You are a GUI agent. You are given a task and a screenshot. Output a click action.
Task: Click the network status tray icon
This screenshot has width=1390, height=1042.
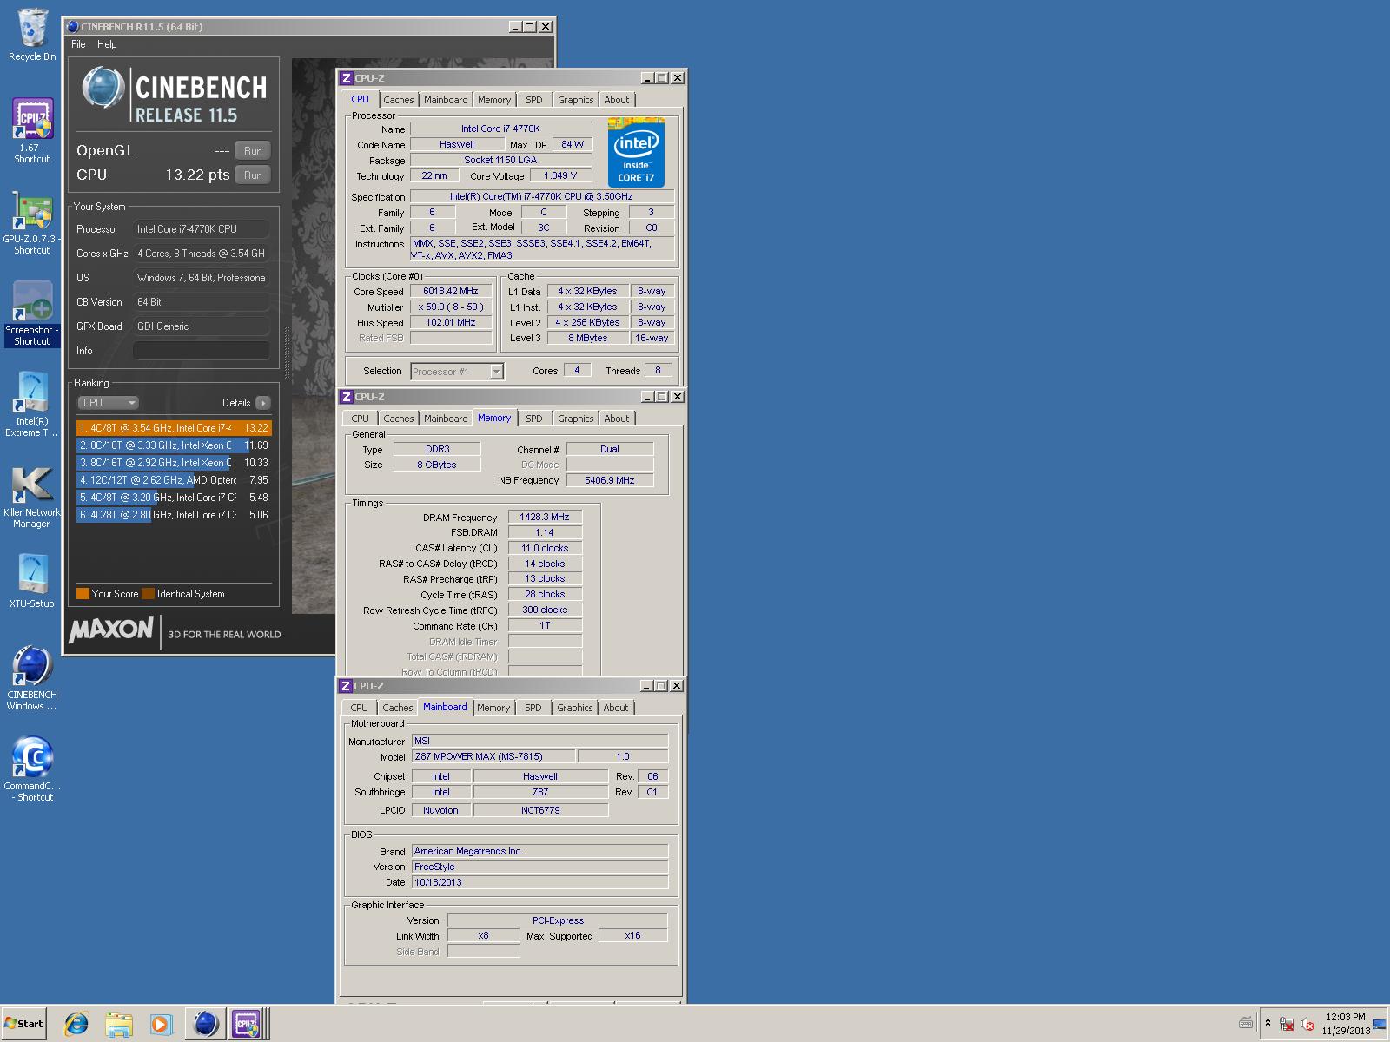1287,1026
